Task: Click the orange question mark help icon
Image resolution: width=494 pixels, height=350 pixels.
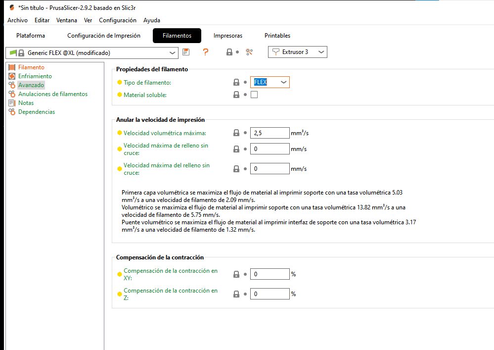Action: (x=206, y=52)
